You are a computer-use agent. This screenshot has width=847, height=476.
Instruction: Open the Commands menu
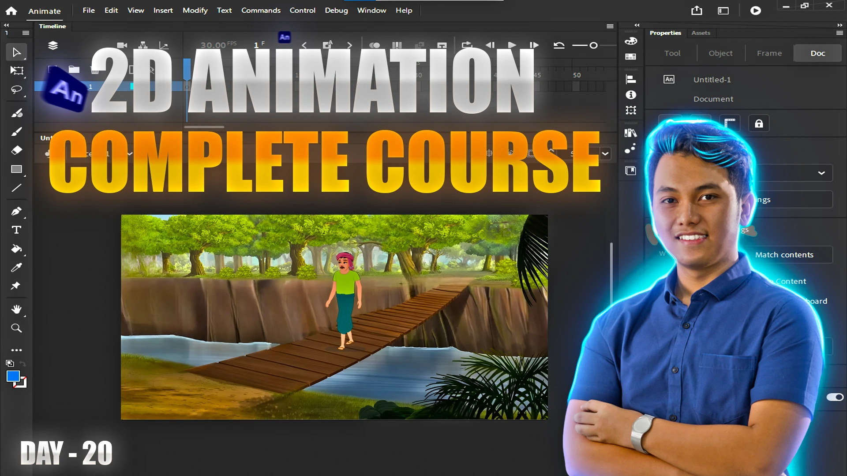click(x=261, y=10)
